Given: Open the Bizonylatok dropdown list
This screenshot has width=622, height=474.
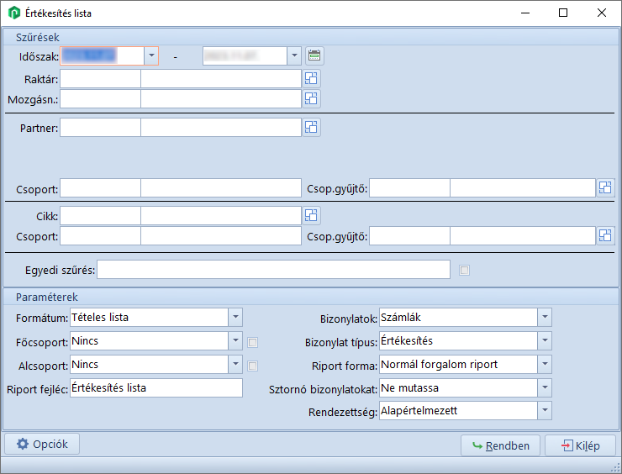Looking at the screenshot, I should coord(545,317).
